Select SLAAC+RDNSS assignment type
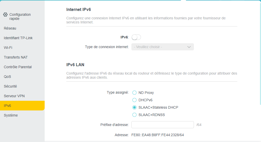The width and height of the screenshot is (261, 142). tap(134, 115)
